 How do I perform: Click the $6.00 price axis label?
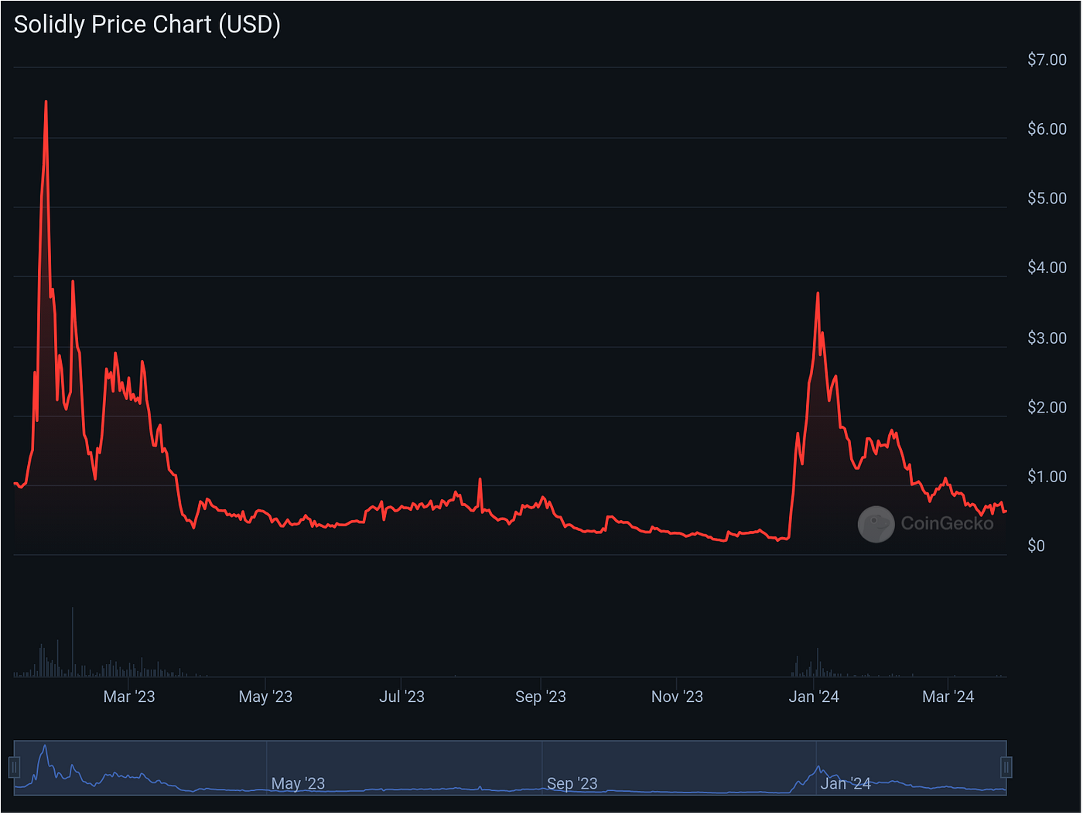click(1047, 129)
